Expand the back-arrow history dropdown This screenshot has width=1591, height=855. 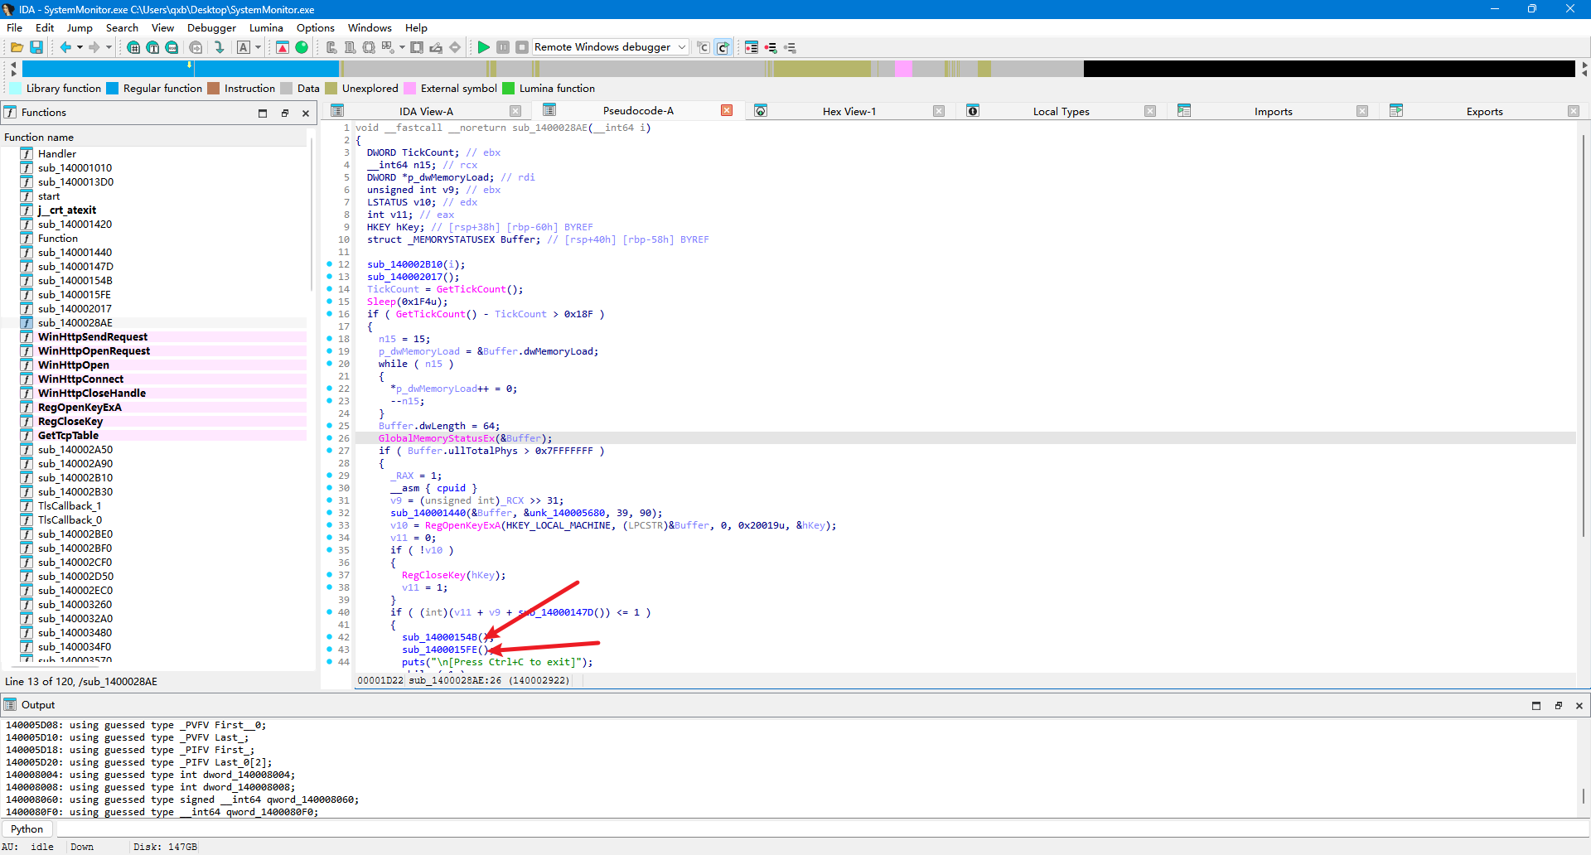tap(80, 47)
